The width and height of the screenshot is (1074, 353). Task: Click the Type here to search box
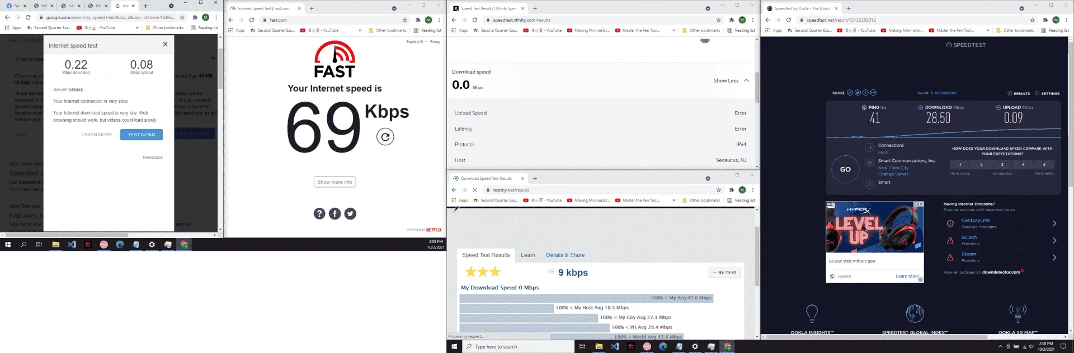[x=517, y=346]
